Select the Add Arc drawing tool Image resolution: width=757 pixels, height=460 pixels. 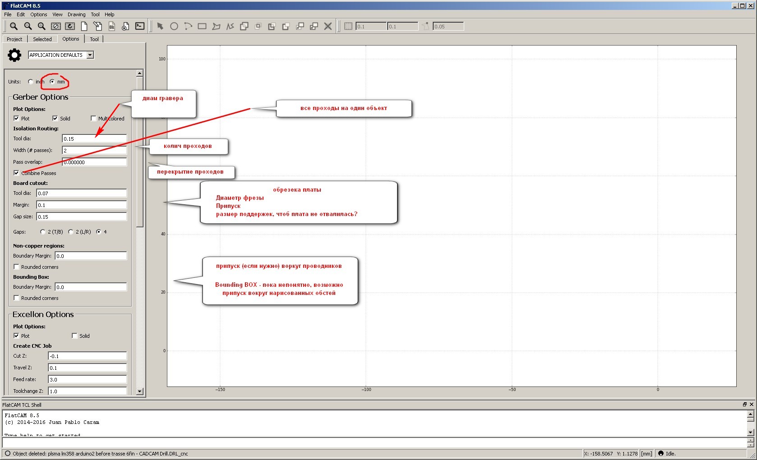click(x=188, y=26)
